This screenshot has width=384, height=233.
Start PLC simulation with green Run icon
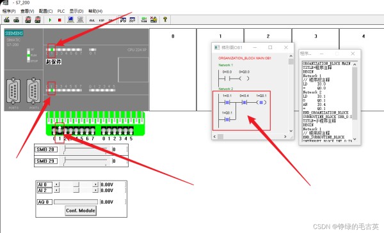pyautogui.click(x=50, y=20)
